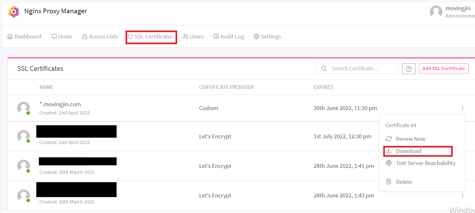Click Add SSL Certificate button

[x=443, y=68]
